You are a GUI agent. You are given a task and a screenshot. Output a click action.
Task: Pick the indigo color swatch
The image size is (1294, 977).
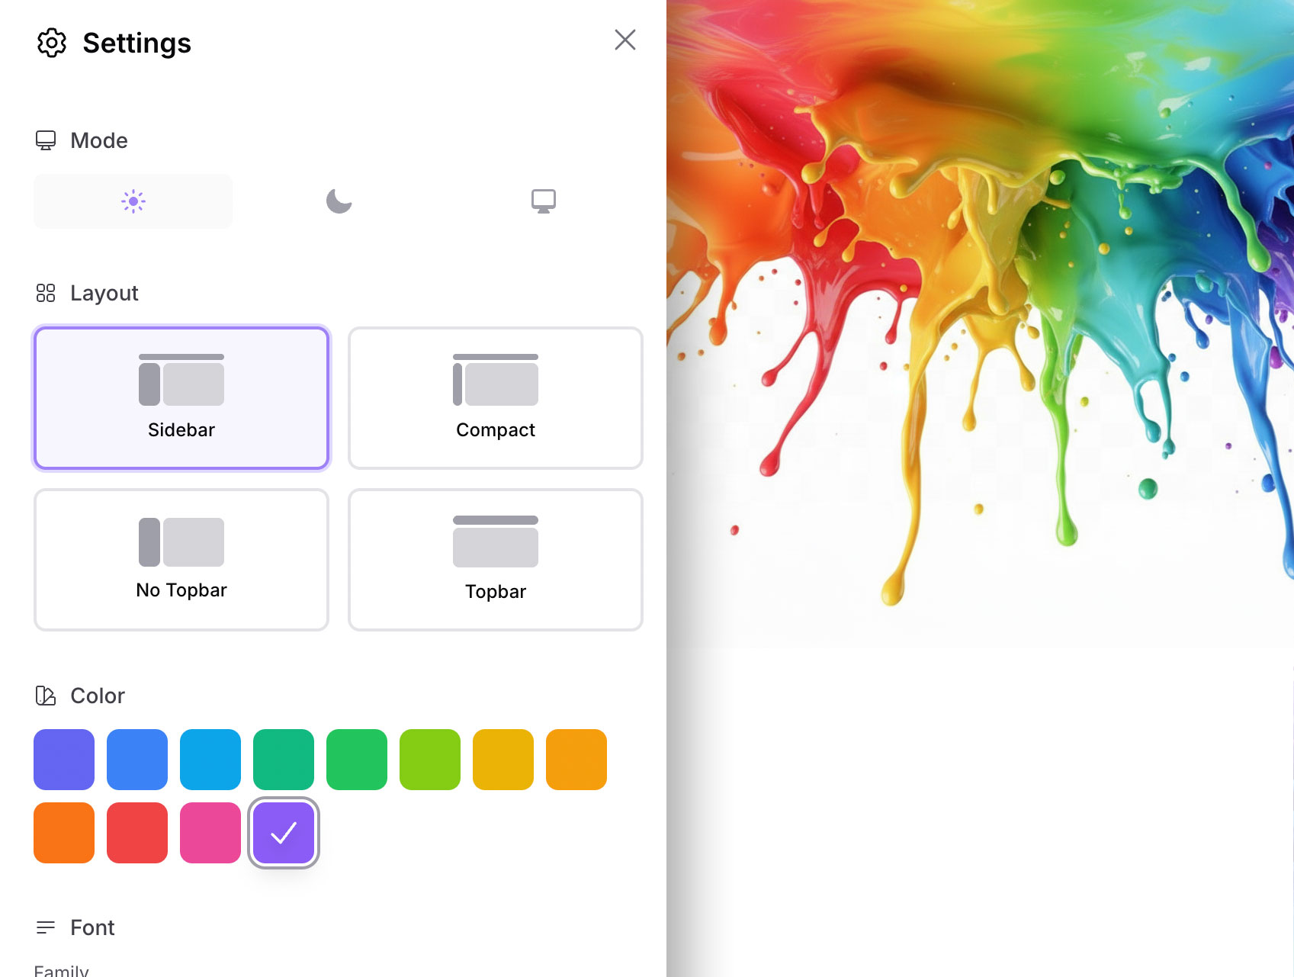pos(64,760)
